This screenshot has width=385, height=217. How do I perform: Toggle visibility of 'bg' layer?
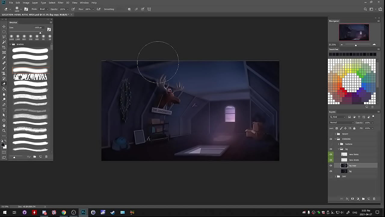(331, 171)
